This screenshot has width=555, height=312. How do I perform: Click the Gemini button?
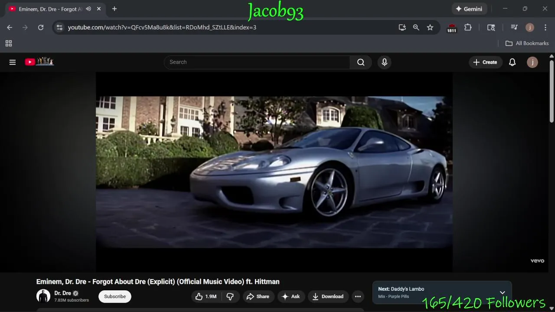469,9
